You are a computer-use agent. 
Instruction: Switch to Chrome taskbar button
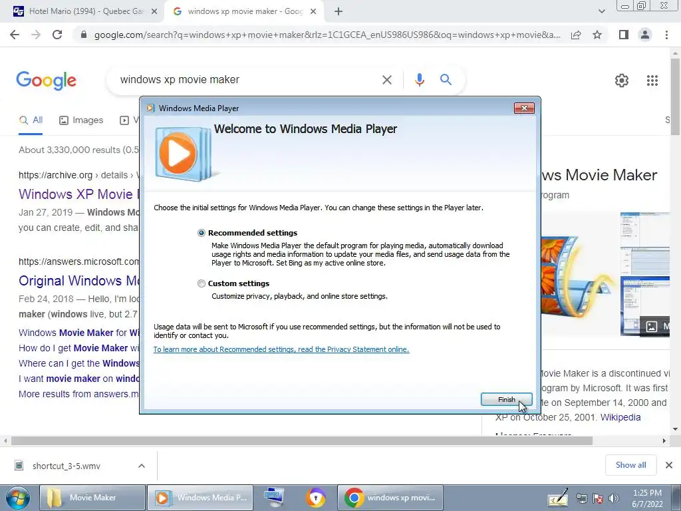click(x=390, y=498)
